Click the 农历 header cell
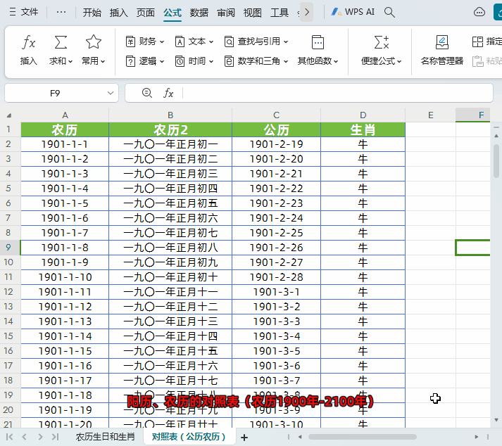 click(x=65, y=129)
